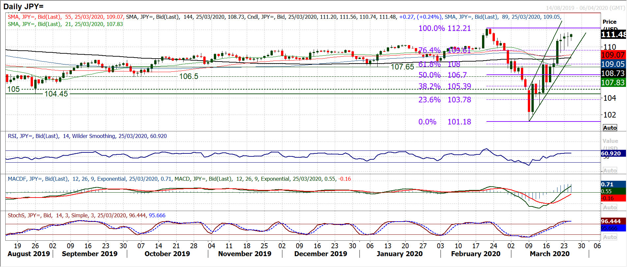This screenshot has height=267, width=627.
Task: Click the StochS indicator legend text
Action: pyautogui.click(x=87, y=215)
